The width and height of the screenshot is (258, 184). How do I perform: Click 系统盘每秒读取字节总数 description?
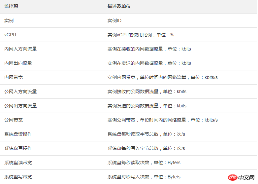146,134
